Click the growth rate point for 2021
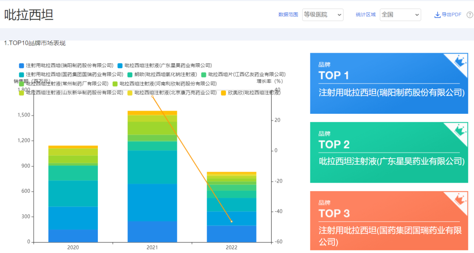The height and width of the screenshot is (253, 474). click(152, 96)
